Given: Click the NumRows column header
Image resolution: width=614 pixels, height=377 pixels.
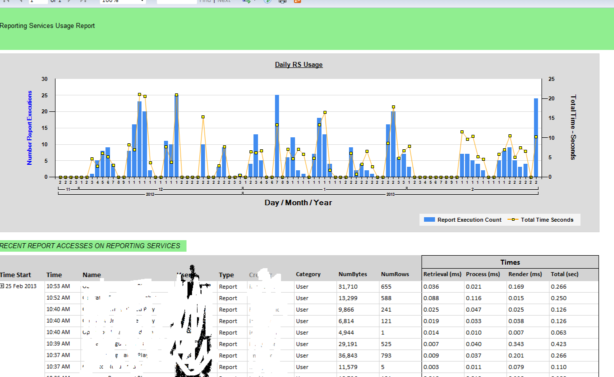Looking at the screenshot, I should 395,274.
